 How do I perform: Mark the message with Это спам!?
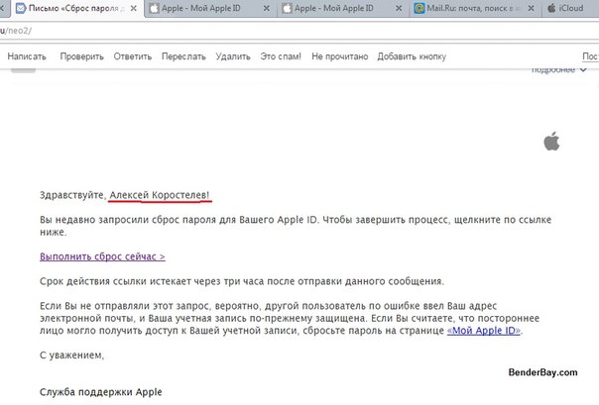[281, 56]
